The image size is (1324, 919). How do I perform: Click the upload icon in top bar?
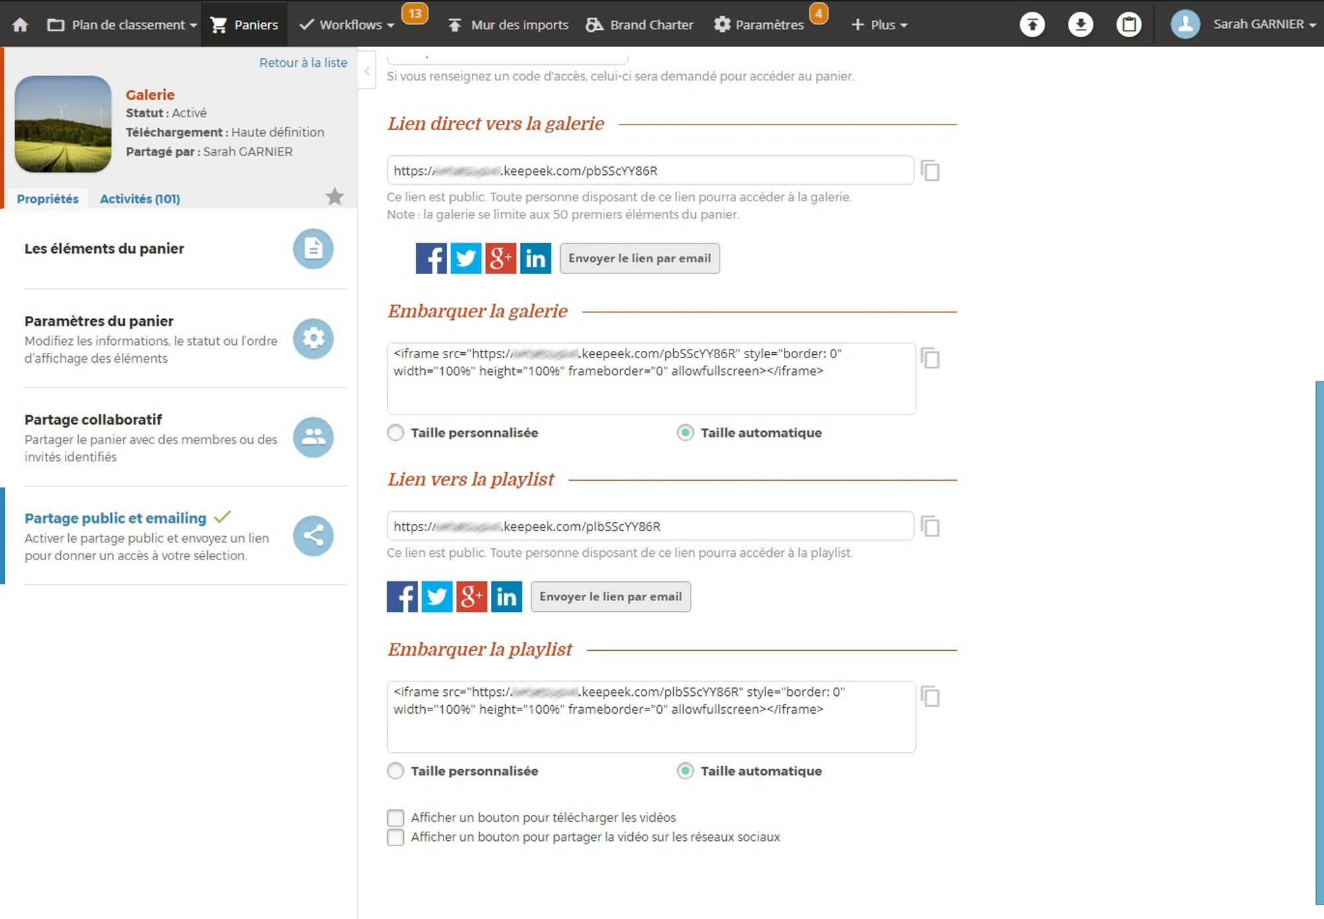coord(1032,24)
